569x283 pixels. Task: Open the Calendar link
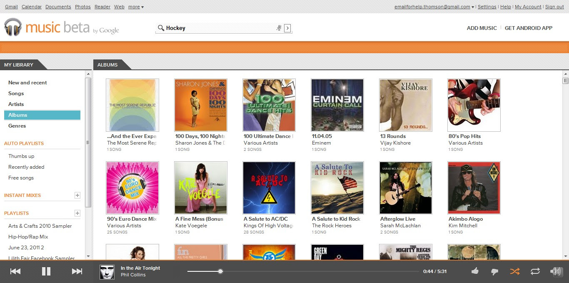[x=32, y=7]
